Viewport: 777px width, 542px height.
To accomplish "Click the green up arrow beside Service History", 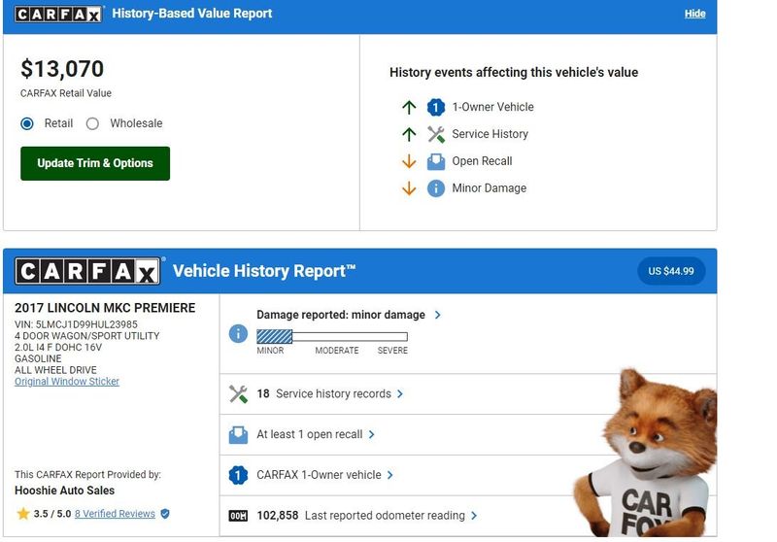I will click(409, 134).
